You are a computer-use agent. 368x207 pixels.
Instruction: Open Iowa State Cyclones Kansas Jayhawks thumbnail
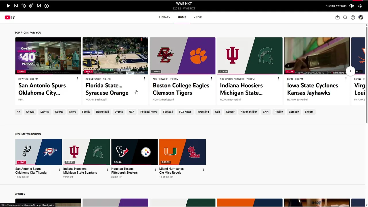317,56
